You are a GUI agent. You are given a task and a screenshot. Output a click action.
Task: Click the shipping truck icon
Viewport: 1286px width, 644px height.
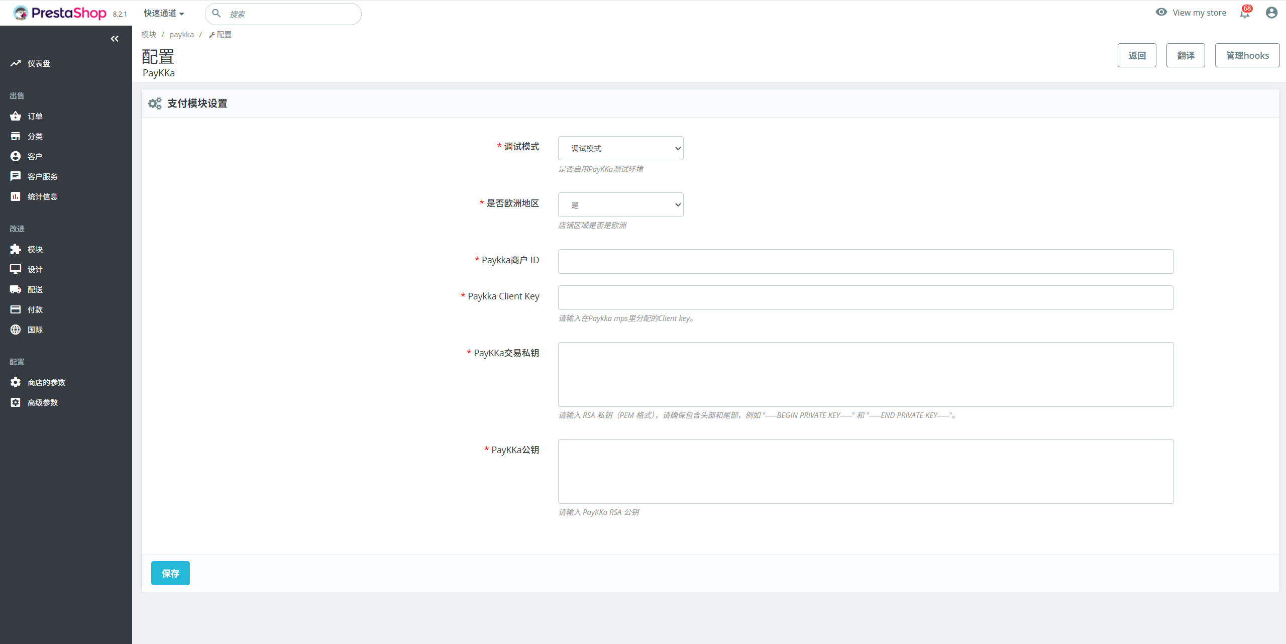point(16,289)
